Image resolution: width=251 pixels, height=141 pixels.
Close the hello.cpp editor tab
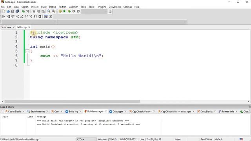(29, 27)
